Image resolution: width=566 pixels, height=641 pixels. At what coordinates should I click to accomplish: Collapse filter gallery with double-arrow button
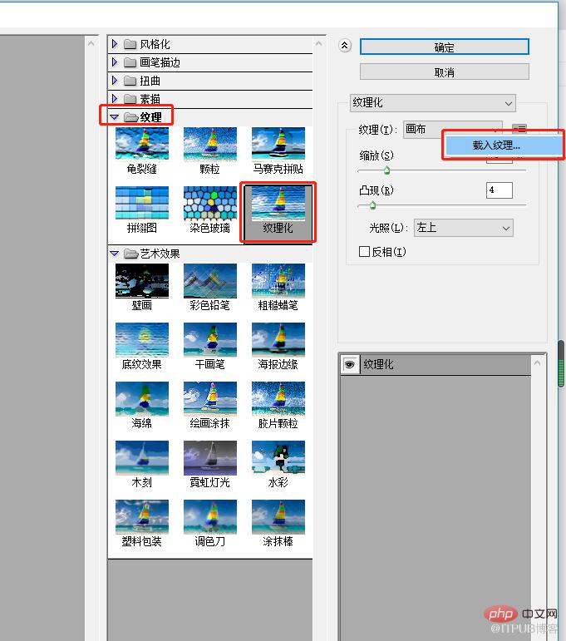tap(345, 46)
